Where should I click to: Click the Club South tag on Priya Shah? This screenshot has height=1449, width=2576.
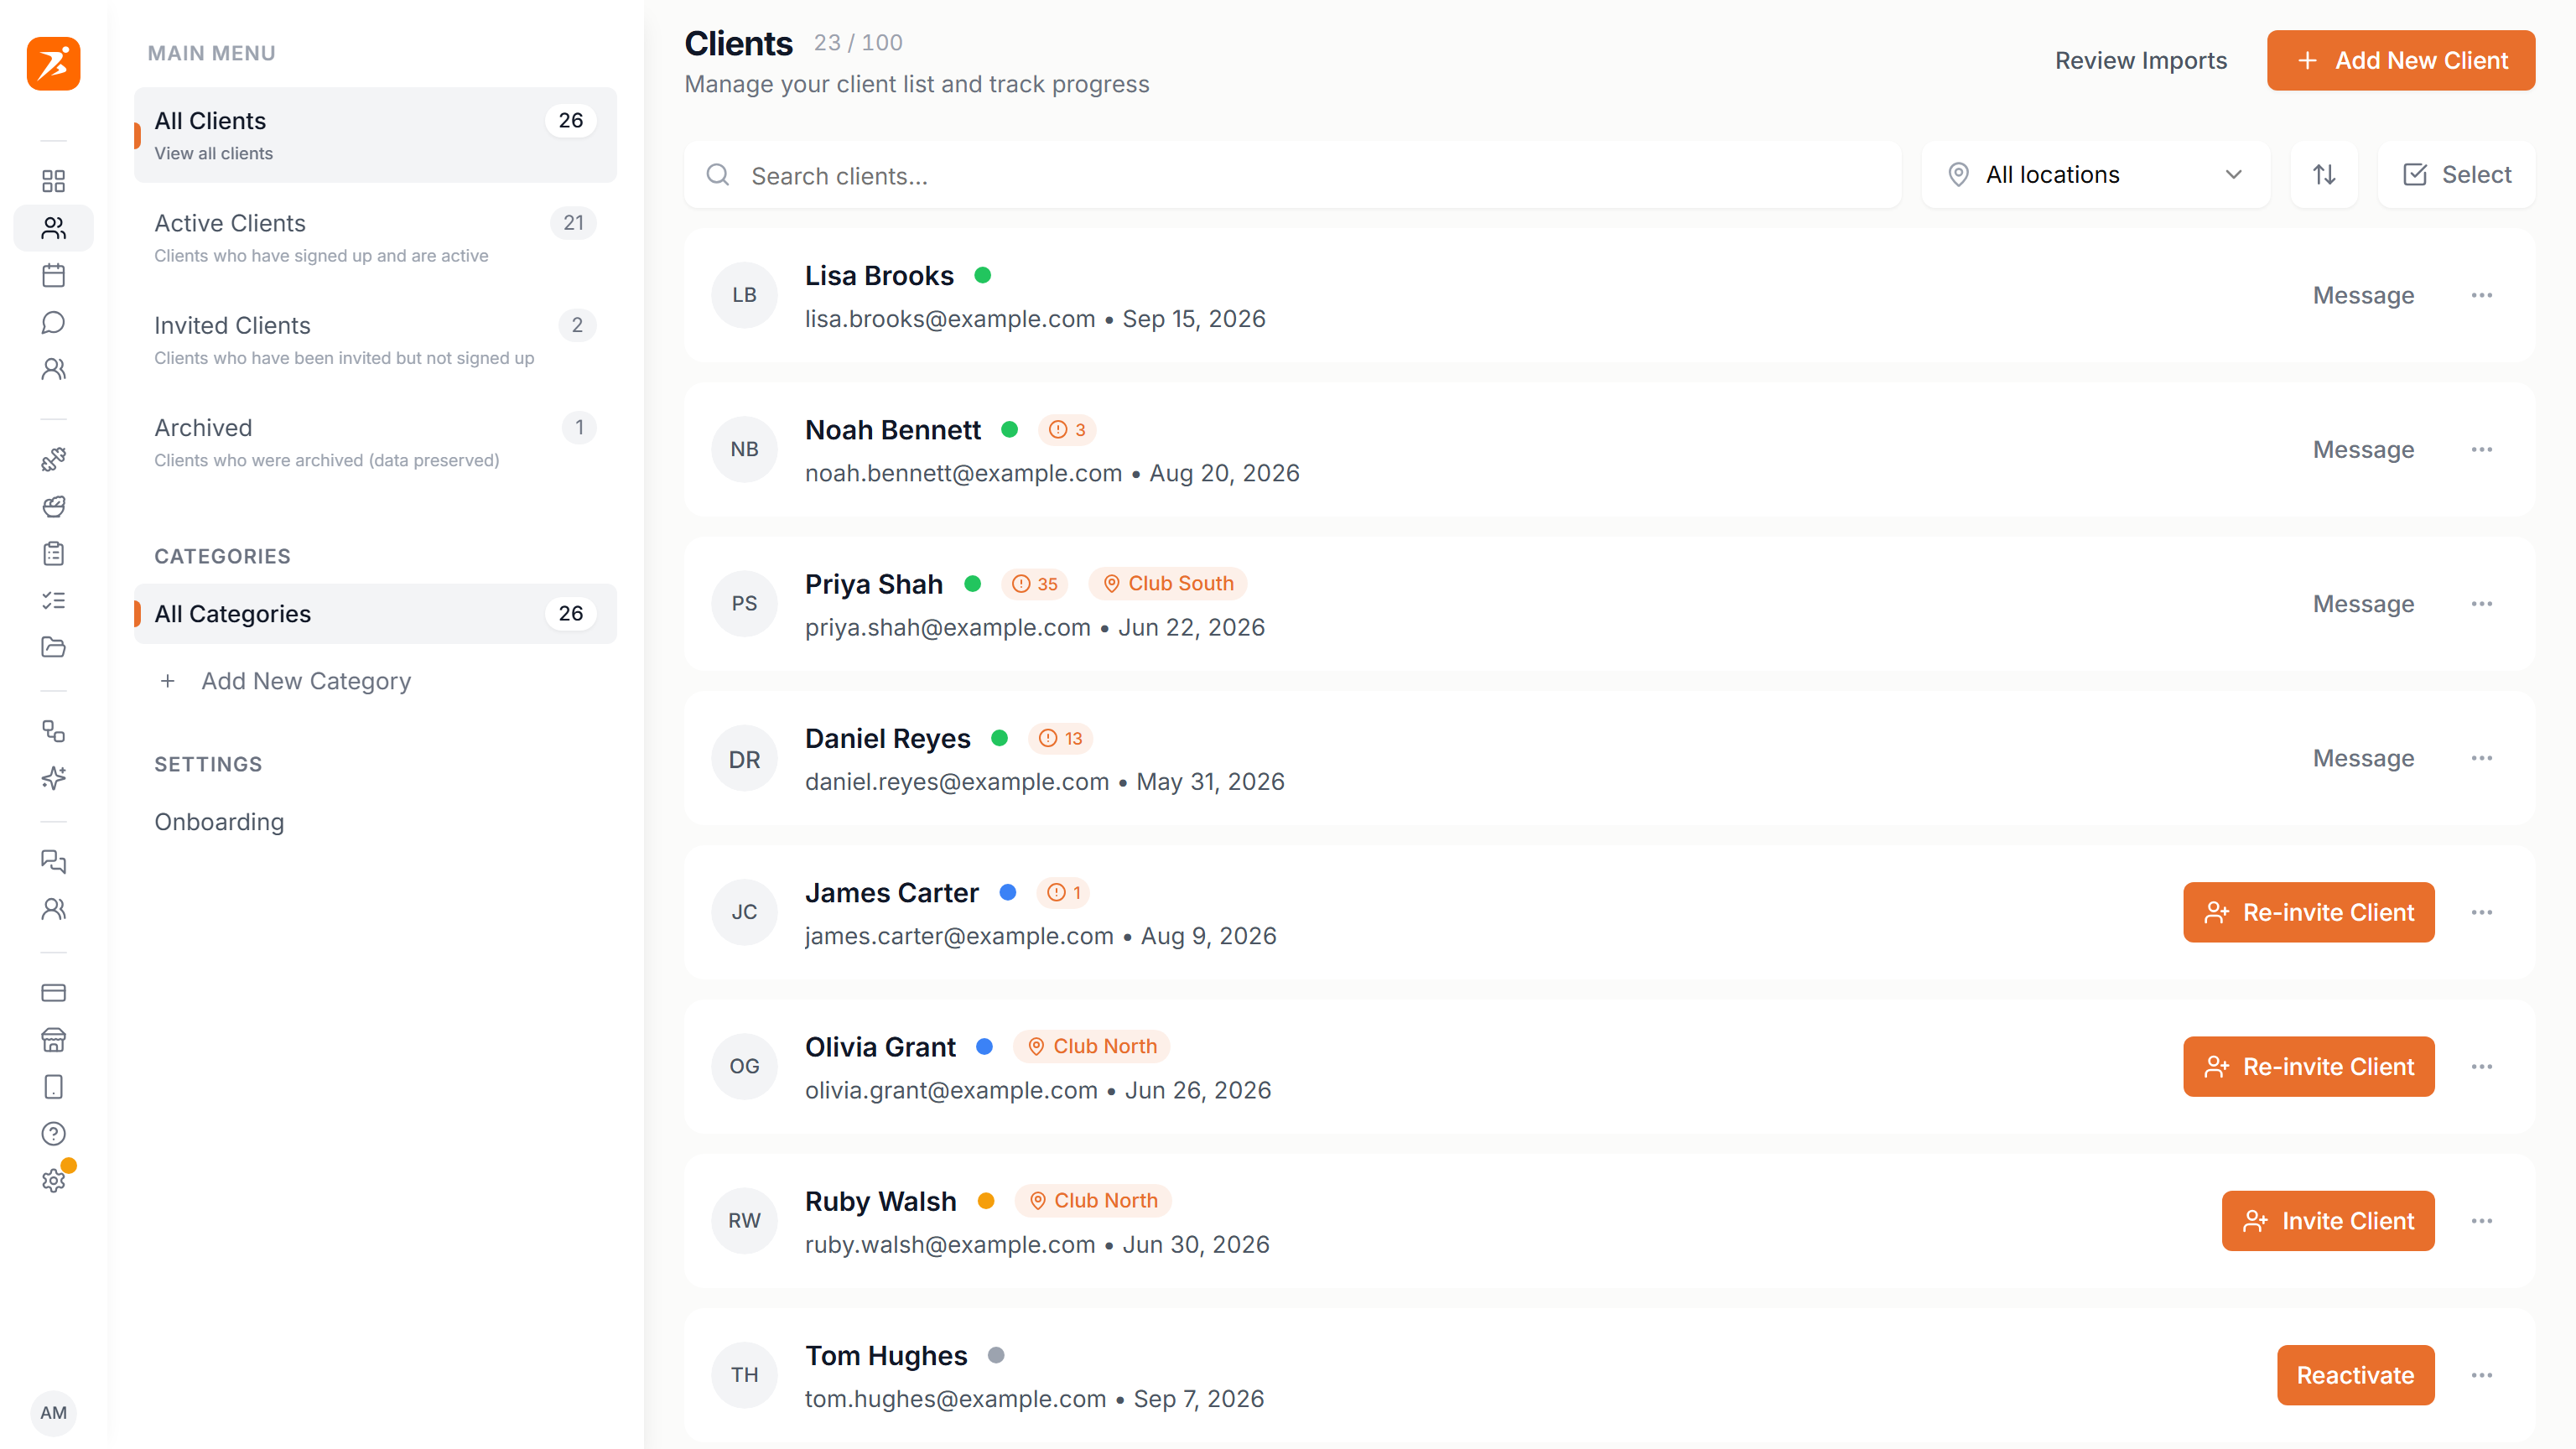(1167, 583)
